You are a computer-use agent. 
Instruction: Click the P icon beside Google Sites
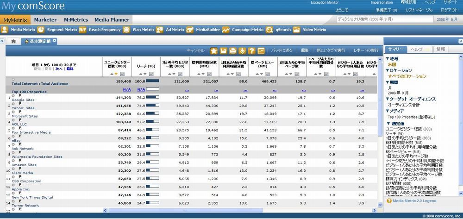point(20,95)
